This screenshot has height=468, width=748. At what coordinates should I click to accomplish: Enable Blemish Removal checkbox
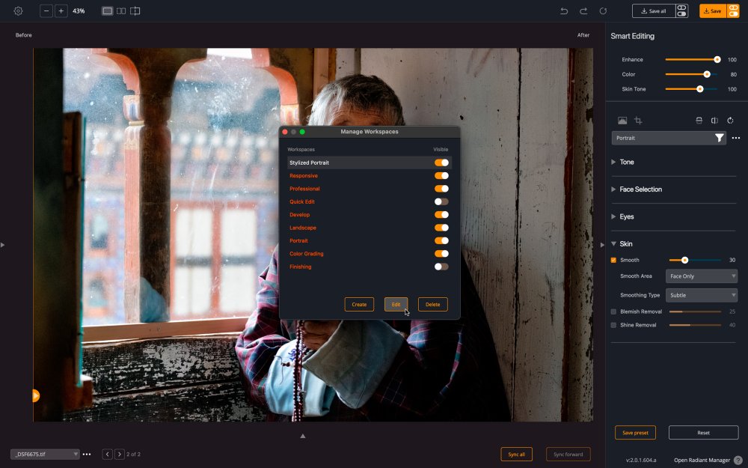pos(613,312)
